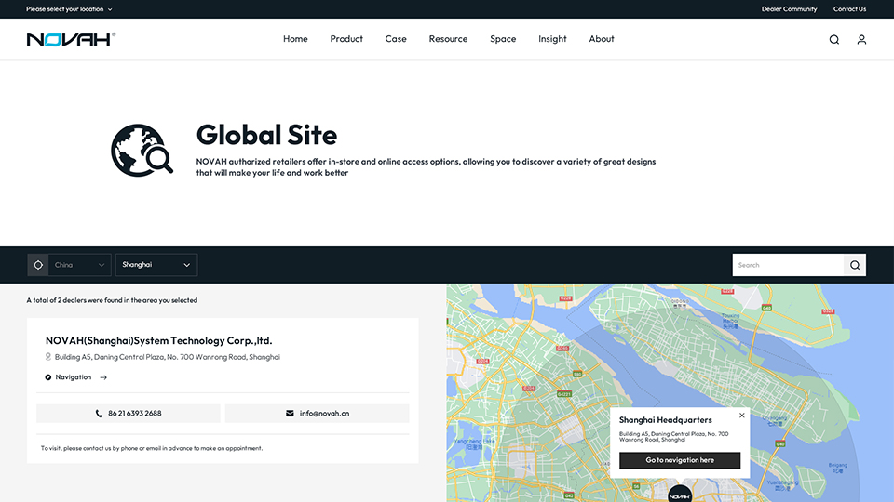Click the globe search icon
The width and height of the screenshot is (894, 502).
pos(142,151)
